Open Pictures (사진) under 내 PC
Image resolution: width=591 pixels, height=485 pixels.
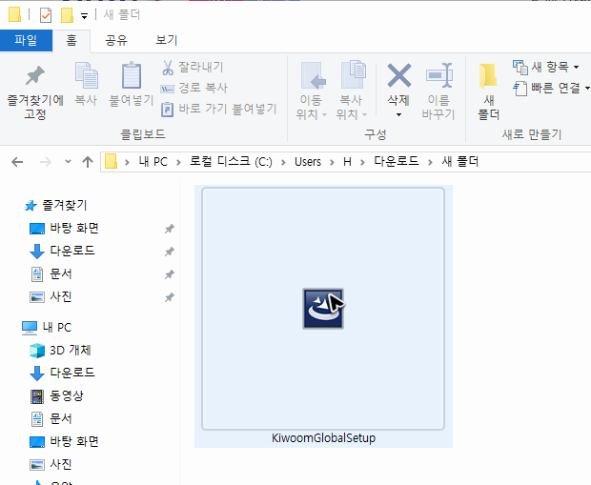[x=51, y=465]
